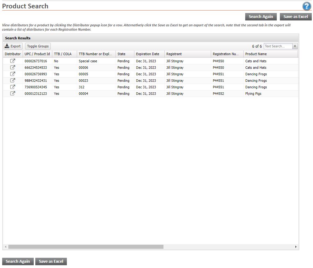Sort by Expiration Date column header
This screenshot has width=313, height=268.
(149, 54)
